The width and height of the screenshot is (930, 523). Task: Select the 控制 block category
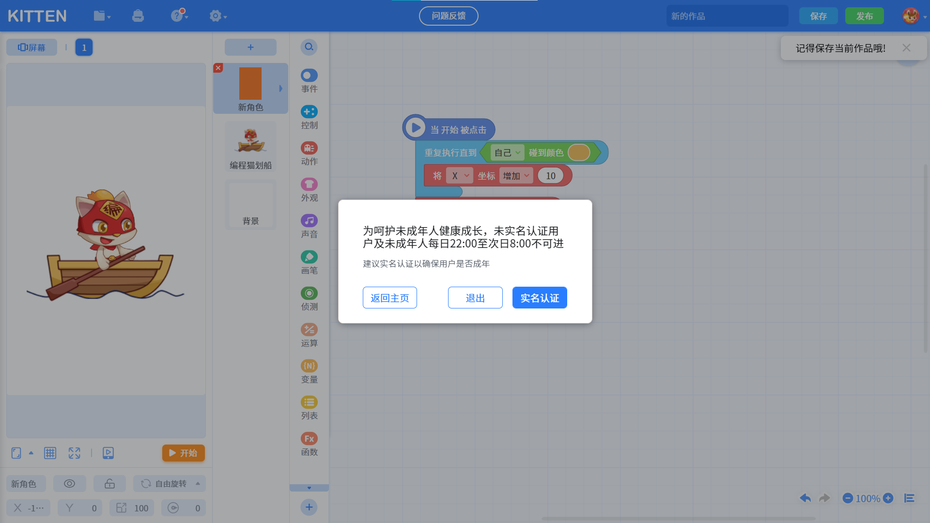309,118
